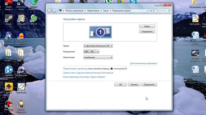Image resolution: width=206 pixels, height=115 pixels.
Task: Launch ASUS Sonic Focus shortcut
Action: 21,5
